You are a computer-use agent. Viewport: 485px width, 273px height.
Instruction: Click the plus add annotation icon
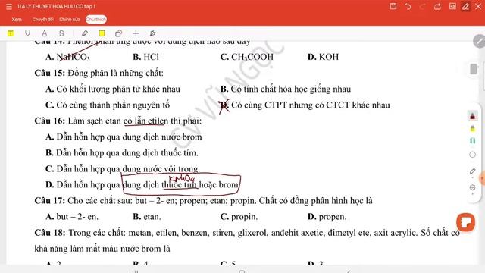(x=136, y=33)
